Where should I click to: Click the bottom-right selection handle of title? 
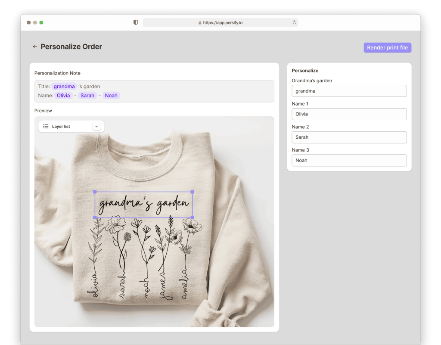click(x=192, y=218)
